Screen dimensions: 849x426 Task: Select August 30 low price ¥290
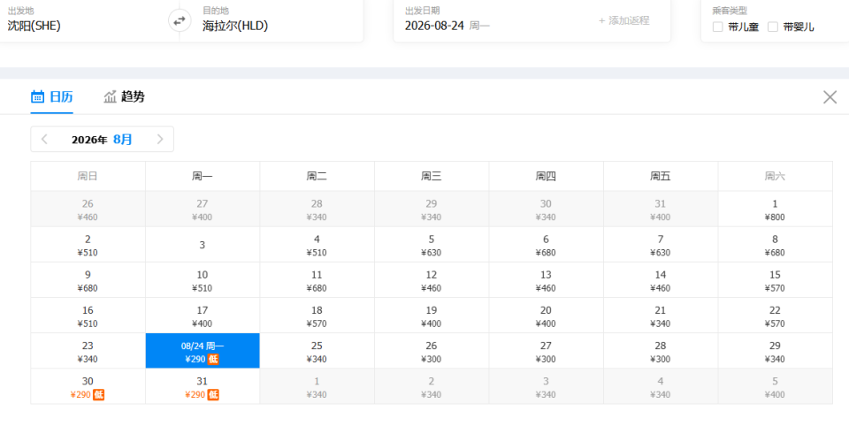(x=88, y=386)
